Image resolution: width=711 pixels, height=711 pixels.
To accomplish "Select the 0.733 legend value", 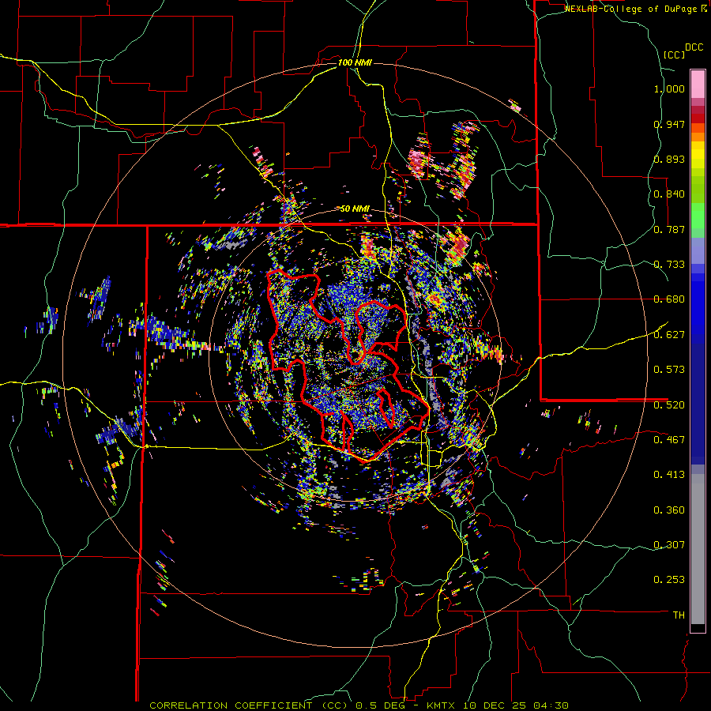I will click(669, 265).
